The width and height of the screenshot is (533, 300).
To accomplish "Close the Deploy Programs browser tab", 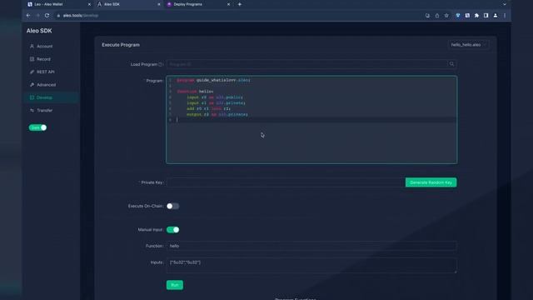I will pyautogui.click(x=228, y=4).
